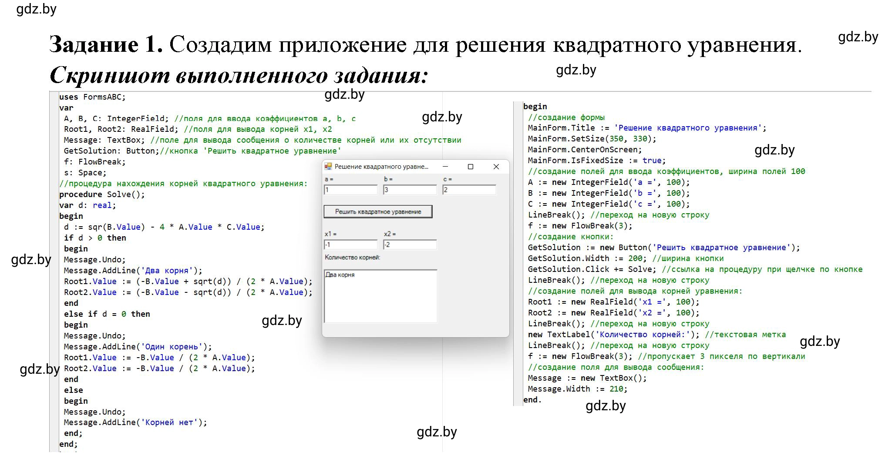Click the 'else if d = 0 then' line
This screenshot has width=885, height=459.
(107, 314)
